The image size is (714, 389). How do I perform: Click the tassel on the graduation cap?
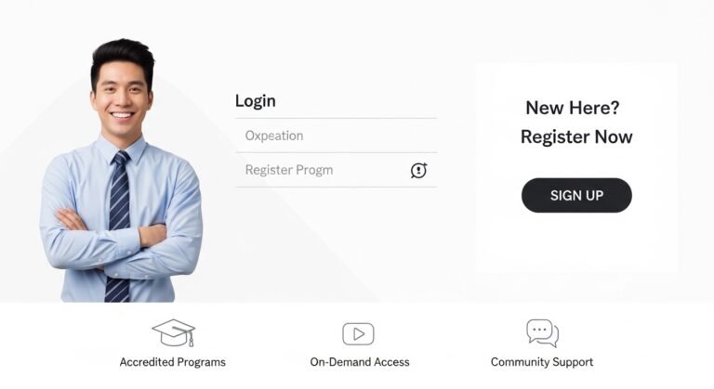191,339
